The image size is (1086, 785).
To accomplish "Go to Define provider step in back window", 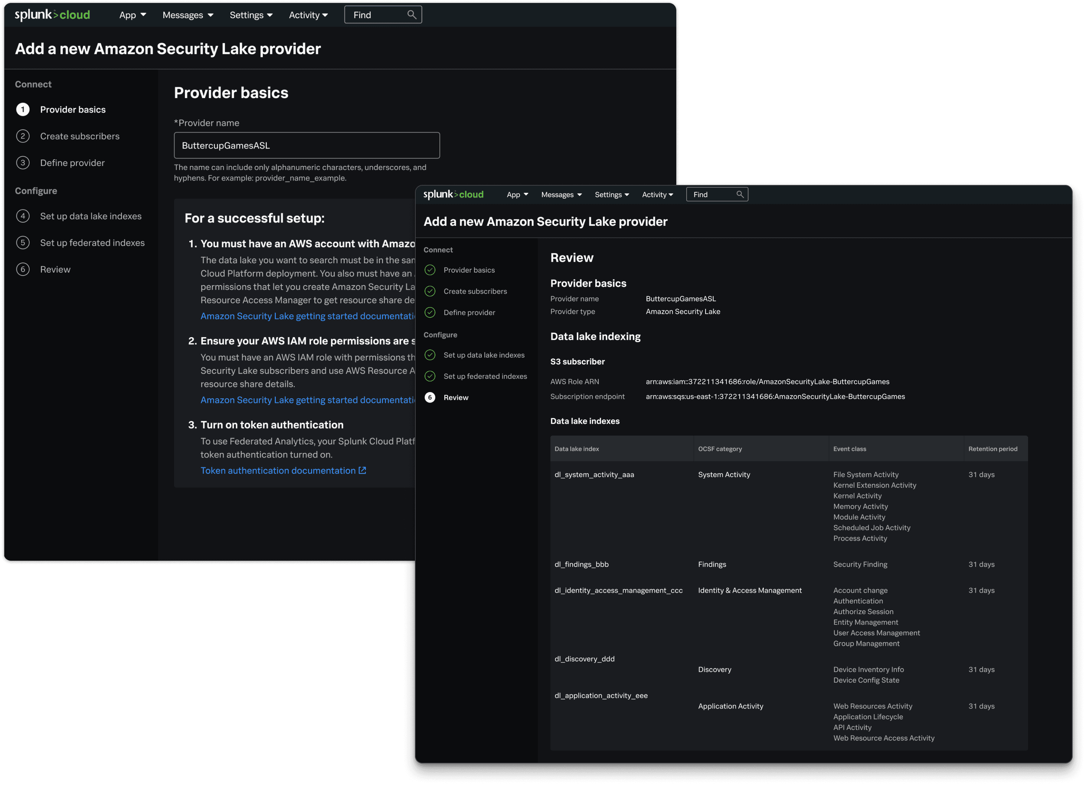I will pyautogui.click(x=72, y=163).
